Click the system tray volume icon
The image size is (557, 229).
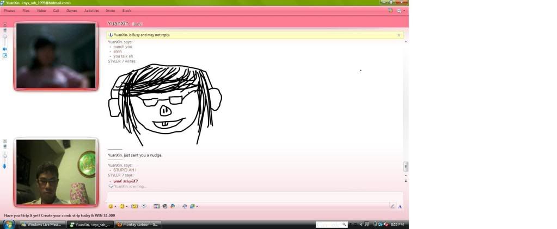[x=385, y=225]
